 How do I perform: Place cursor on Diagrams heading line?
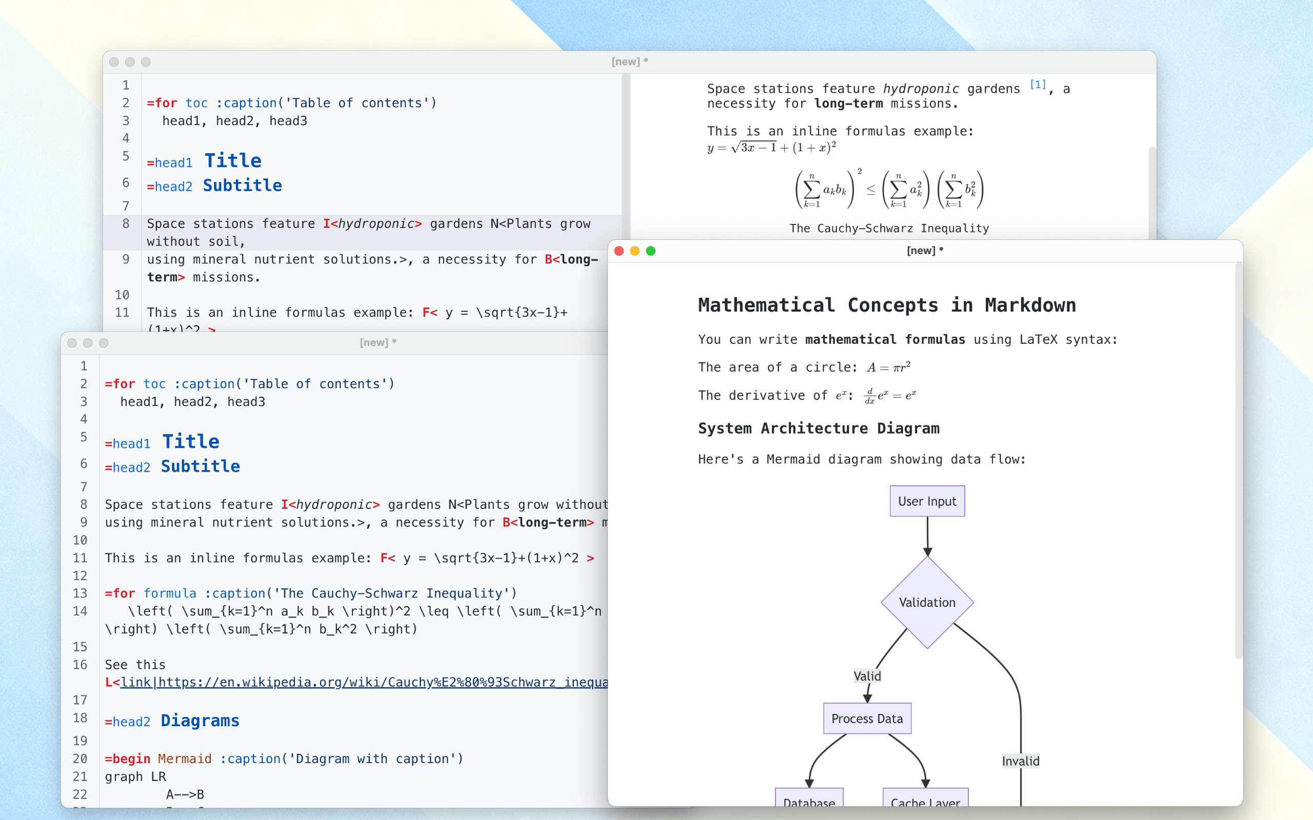(200, 721)
